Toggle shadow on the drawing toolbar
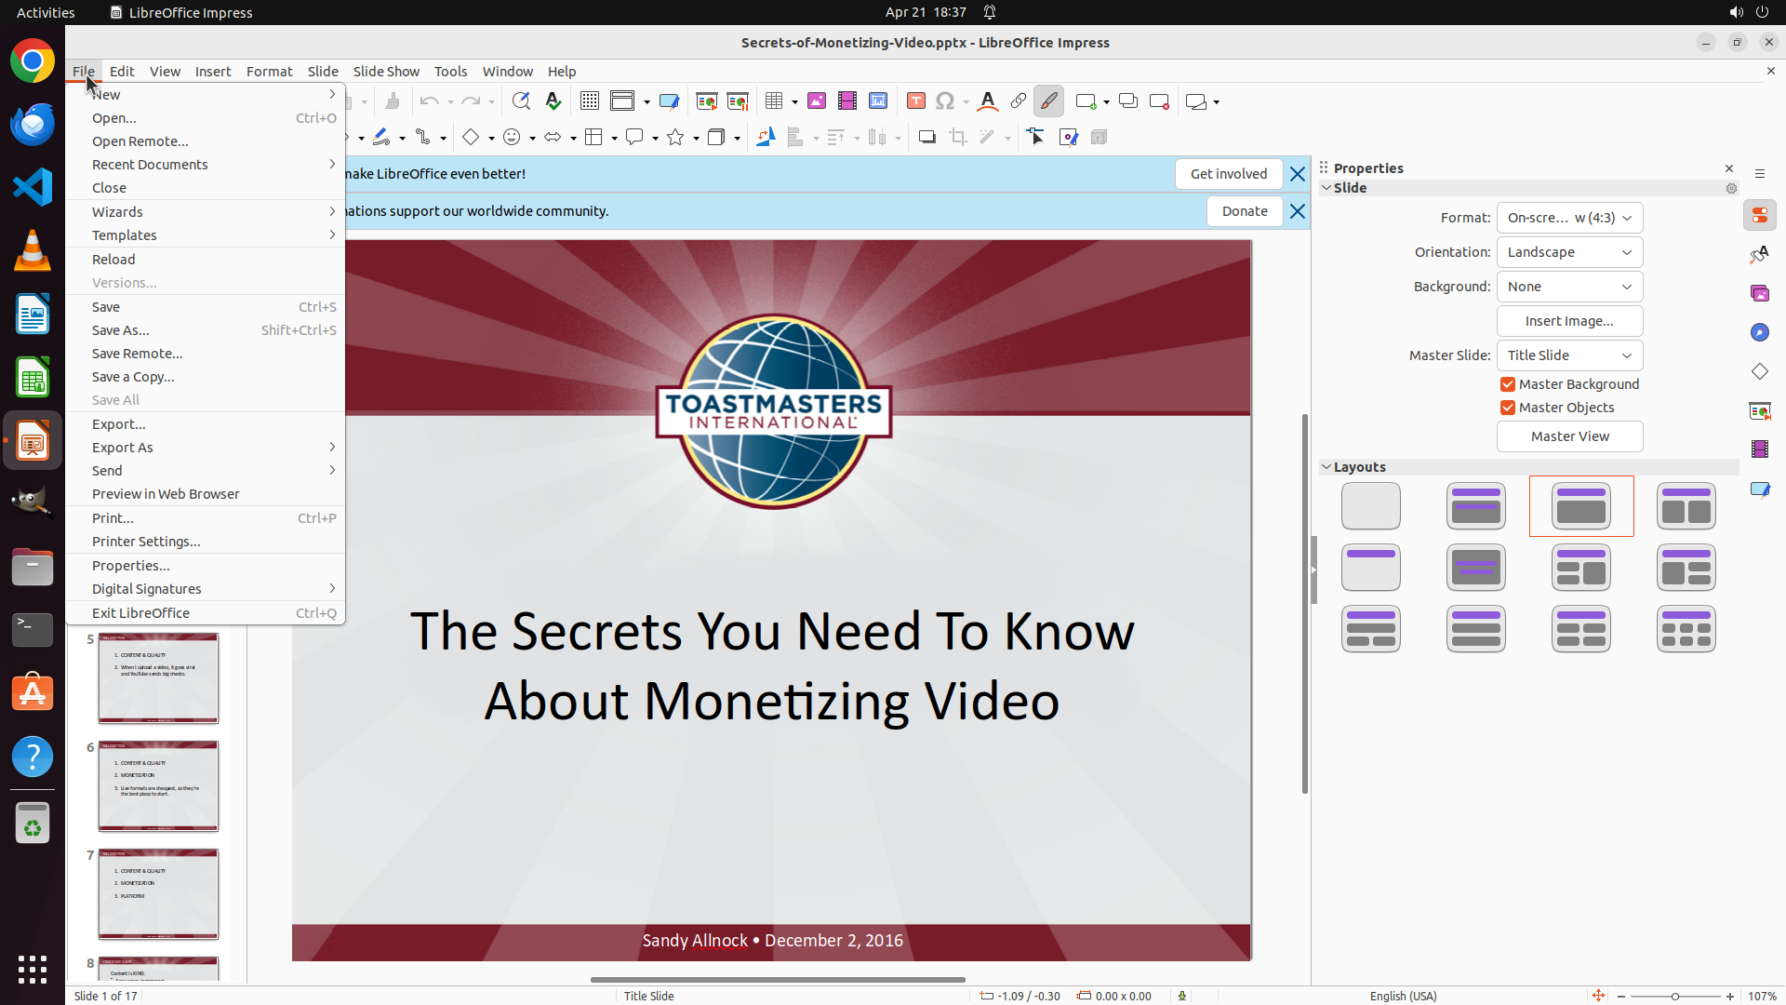1786x1005 pixels. [x=926, y=138]
